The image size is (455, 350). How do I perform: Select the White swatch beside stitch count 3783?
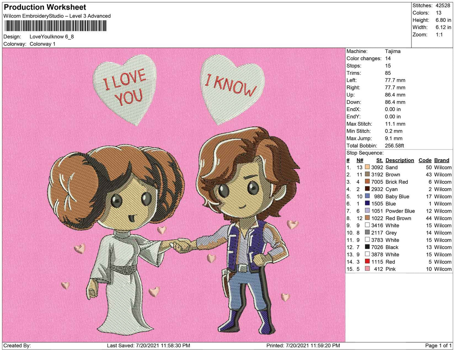367,240
